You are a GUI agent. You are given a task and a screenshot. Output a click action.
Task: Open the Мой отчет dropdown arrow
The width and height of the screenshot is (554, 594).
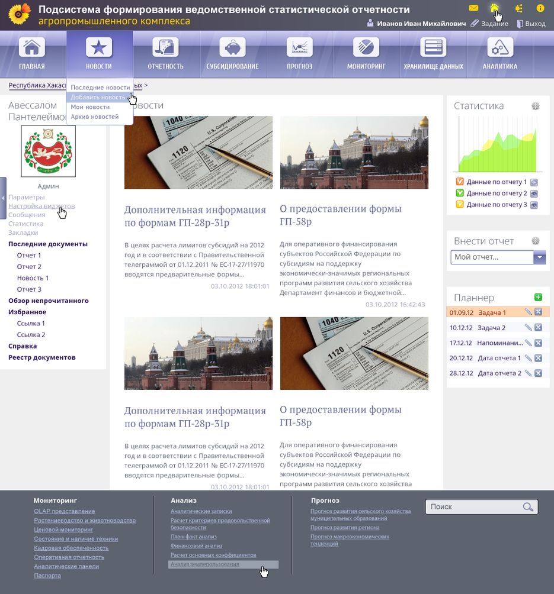point(539,257)
